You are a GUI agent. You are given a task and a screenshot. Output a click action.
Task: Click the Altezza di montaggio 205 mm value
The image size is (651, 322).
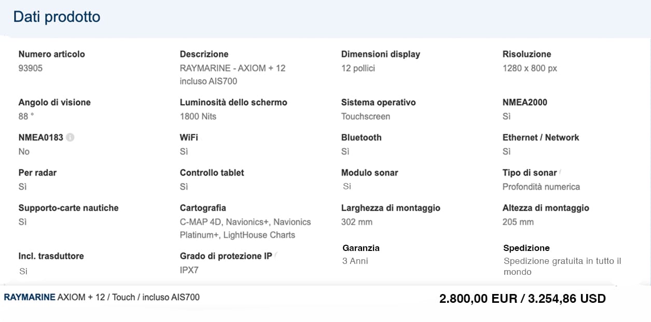(x=518, y=222)
